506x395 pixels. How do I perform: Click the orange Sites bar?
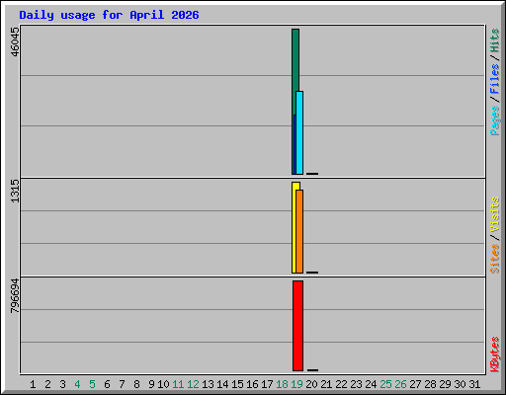pyautogui.click(x=299, y=231)
